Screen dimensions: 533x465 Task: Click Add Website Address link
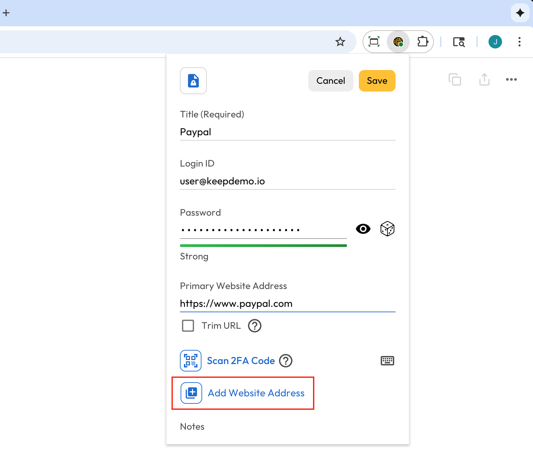(256, 393)
